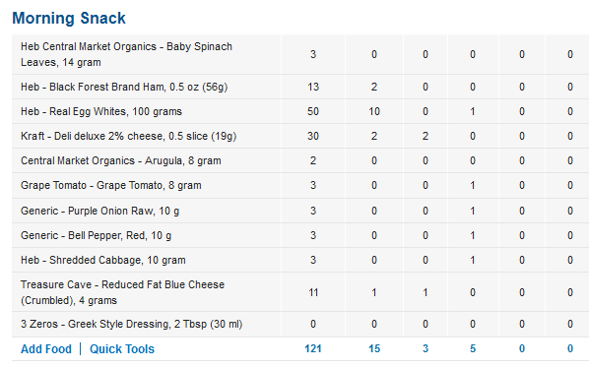Click the Shredded Cabbage entry

pyautogui.click(x=102, y=260)
